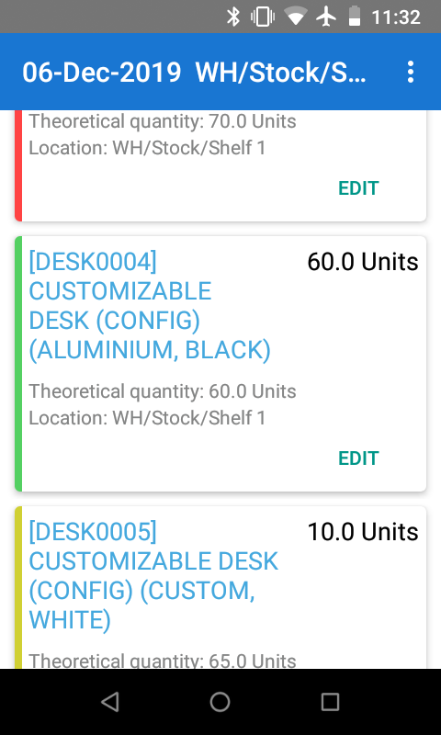Tap the yellow status bar on DESK0005 card
The image size is (441, 735).
18,587
